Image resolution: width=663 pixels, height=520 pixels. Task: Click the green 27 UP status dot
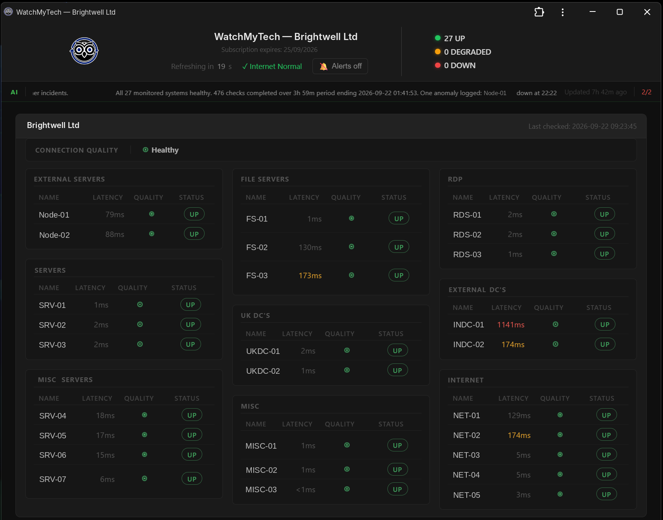coord(438,38)
